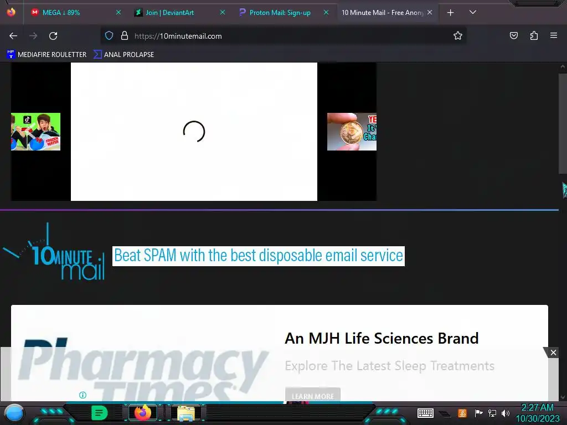
Task: List all tabs with the chevron dropdown
Action: (473, 13)
